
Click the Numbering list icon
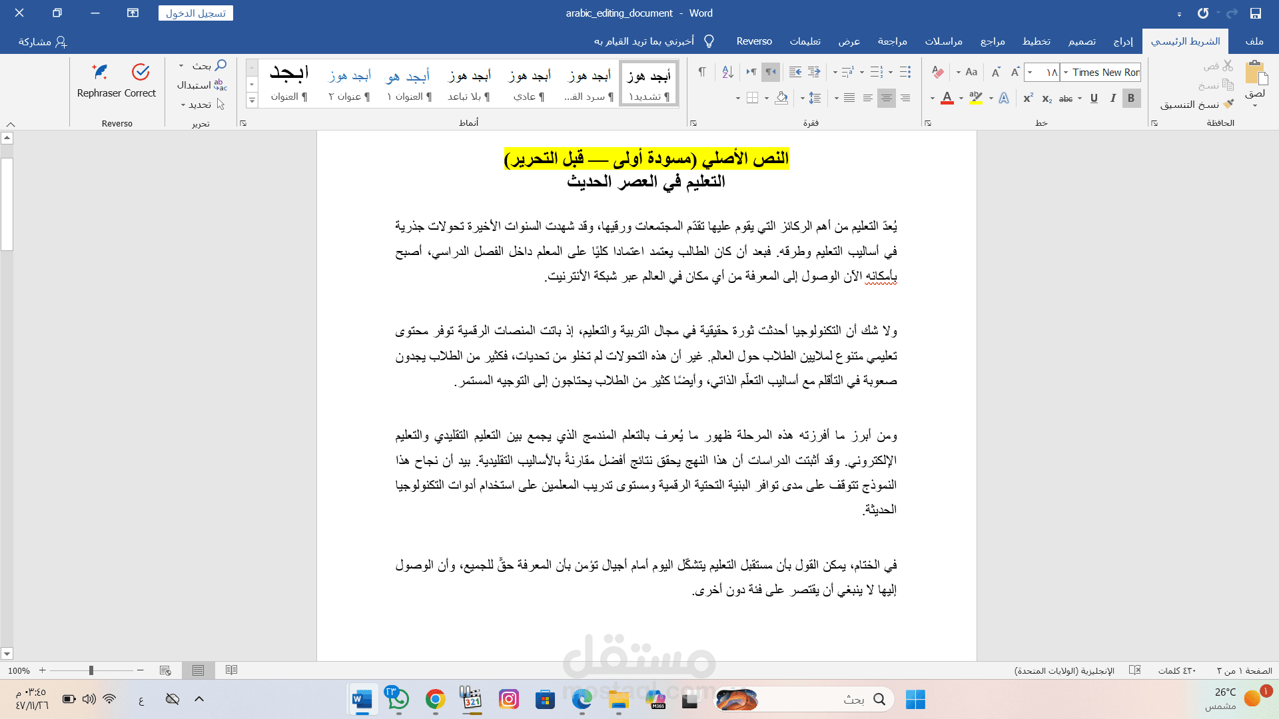877,72
